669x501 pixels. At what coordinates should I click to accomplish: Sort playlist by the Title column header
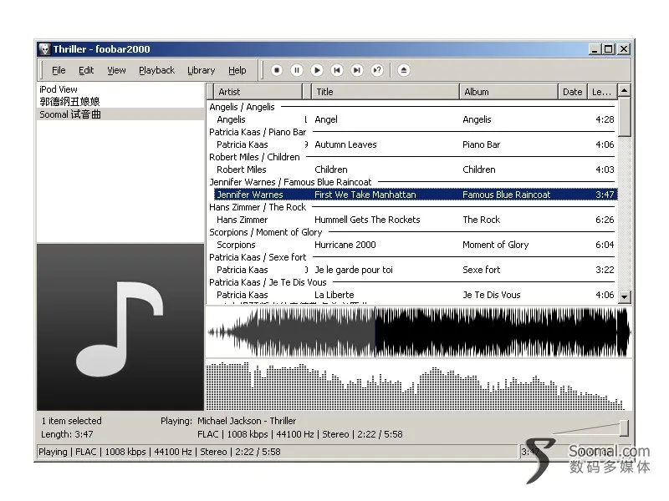(386, 92)
